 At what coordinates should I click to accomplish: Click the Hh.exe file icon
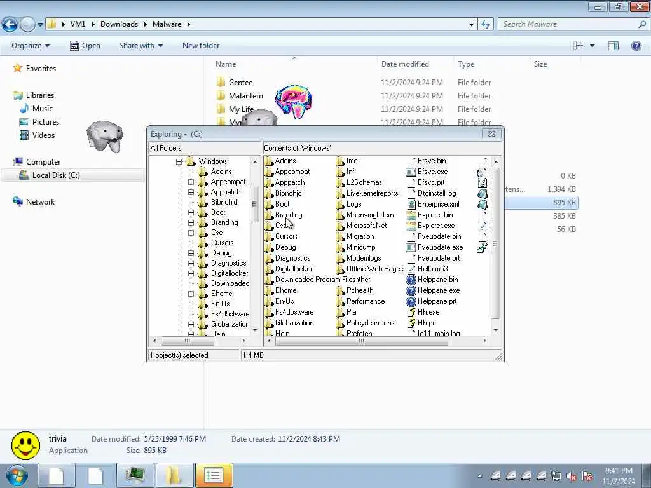[411, 312]
